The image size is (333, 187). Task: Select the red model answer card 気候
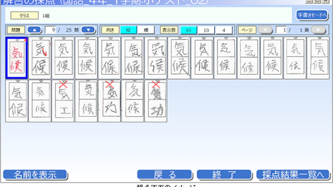(x=17, y=58)
